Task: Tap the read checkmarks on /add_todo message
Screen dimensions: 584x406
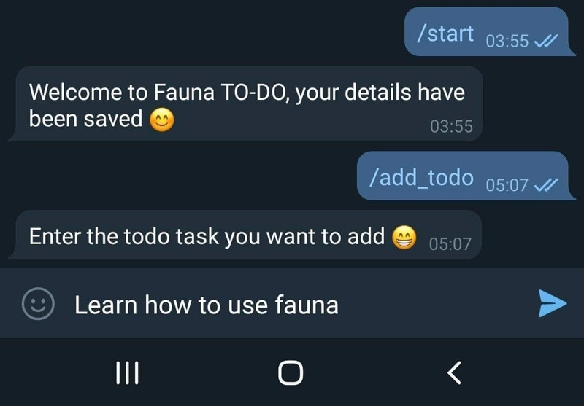Action: (546, 185)
